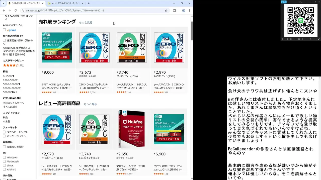Open McAfee リブセーフ product image
The image size is (321, 180).
tap(131, 129)
